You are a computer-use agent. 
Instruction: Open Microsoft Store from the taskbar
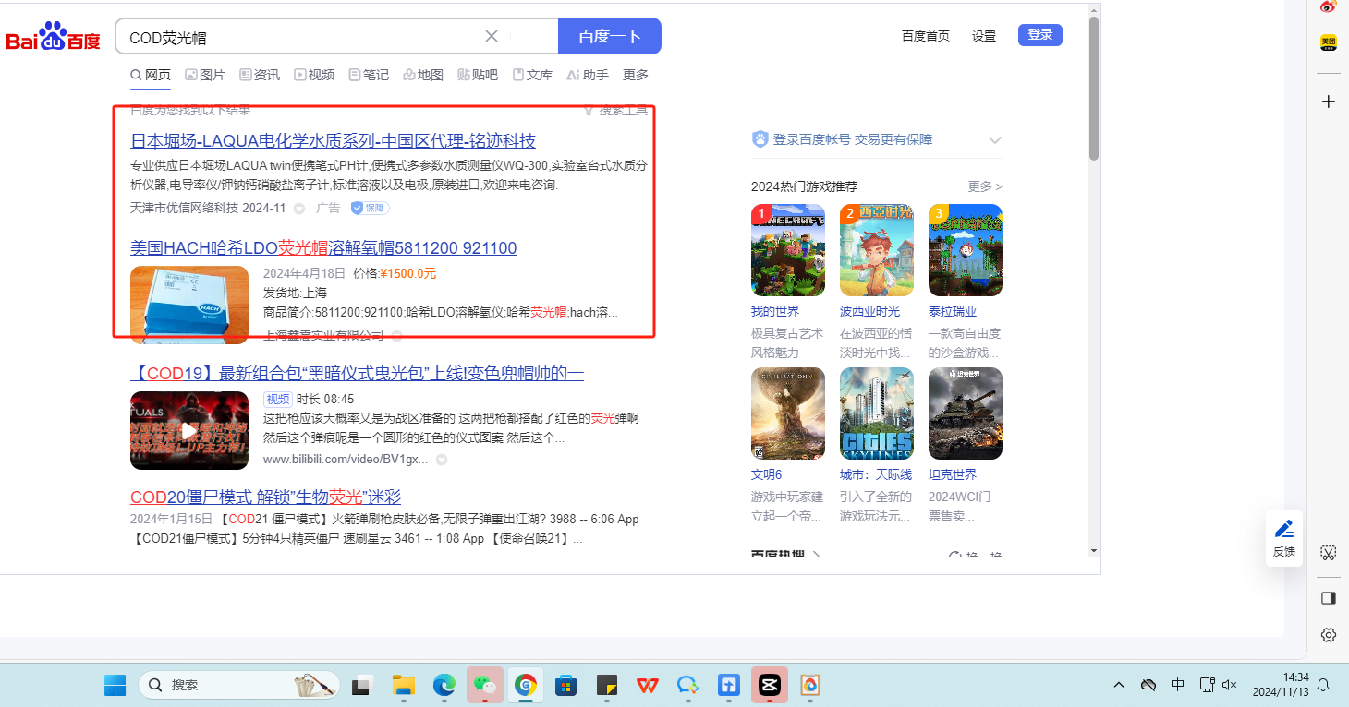566,685
